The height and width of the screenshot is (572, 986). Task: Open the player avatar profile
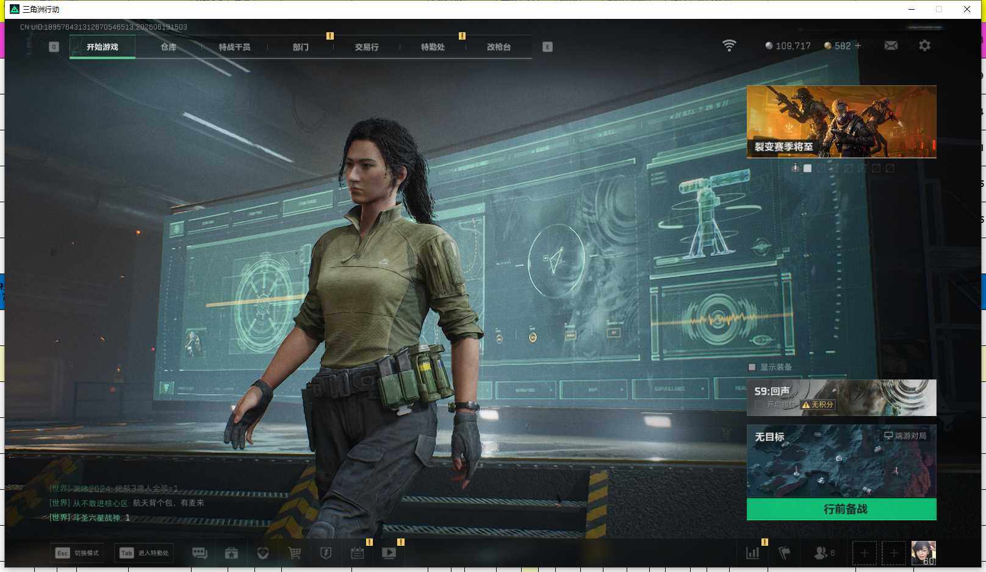[x=923, y=553]
